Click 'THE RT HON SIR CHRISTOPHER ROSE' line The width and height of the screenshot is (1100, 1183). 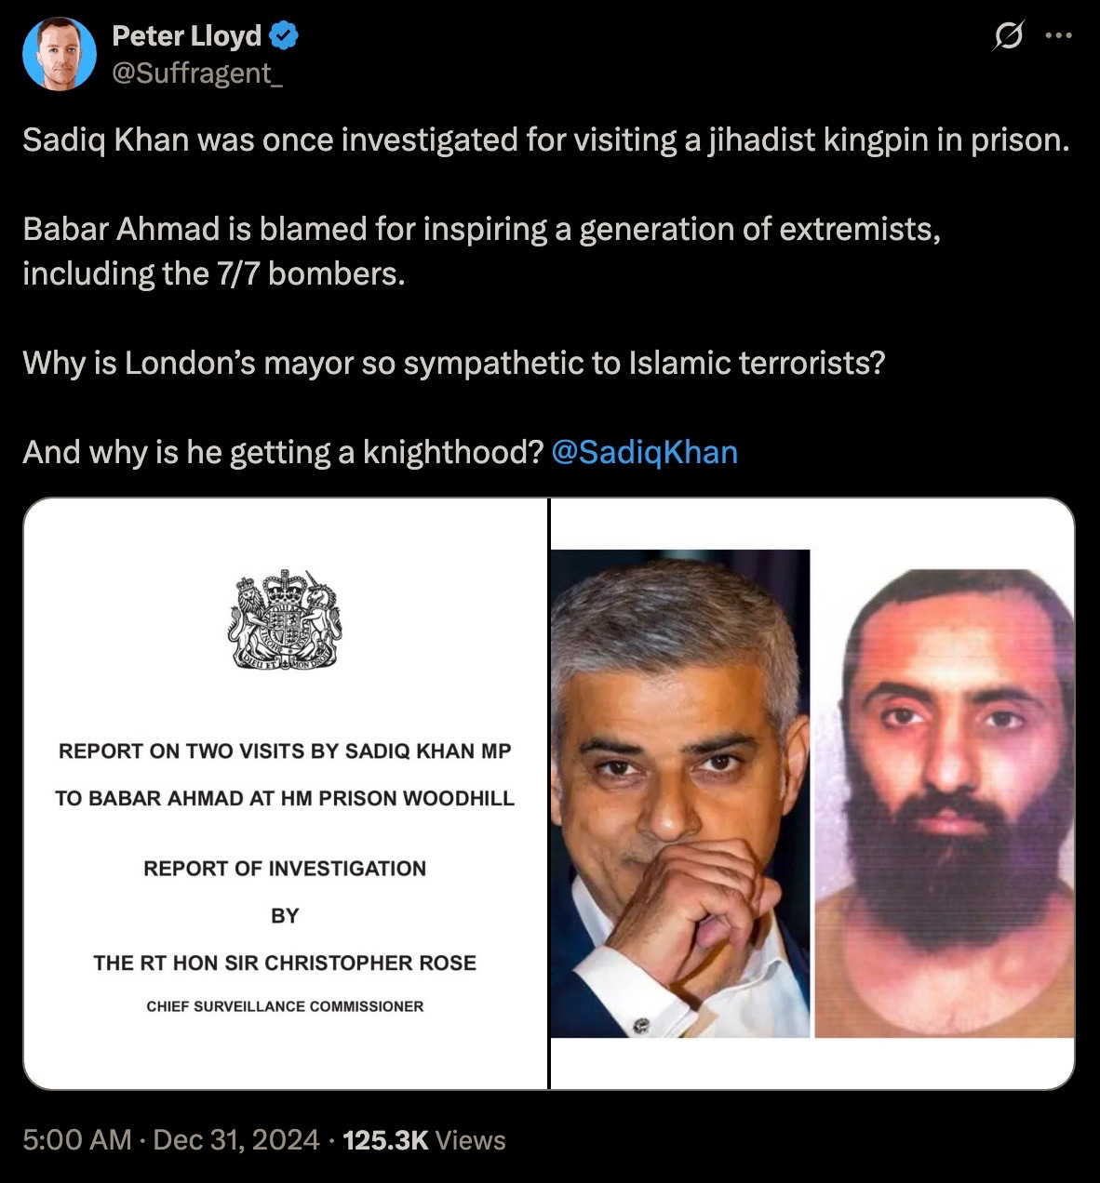point(285,963)
